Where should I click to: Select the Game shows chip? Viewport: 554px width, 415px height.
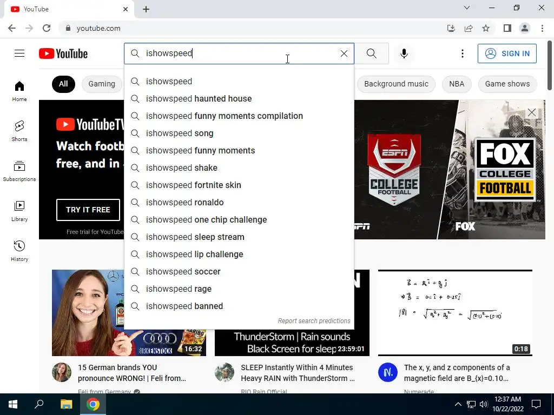[507, 84]
